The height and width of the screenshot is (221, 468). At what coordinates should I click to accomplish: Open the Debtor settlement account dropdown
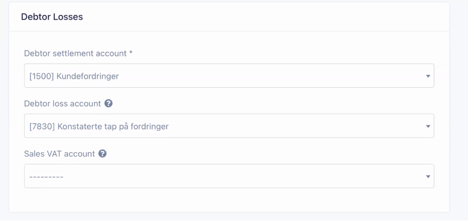[229, 76]
